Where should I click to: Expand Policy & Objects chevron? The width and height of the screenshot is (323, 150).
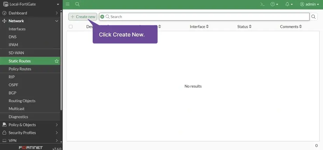pyautogui.click(x=57, y=125)
